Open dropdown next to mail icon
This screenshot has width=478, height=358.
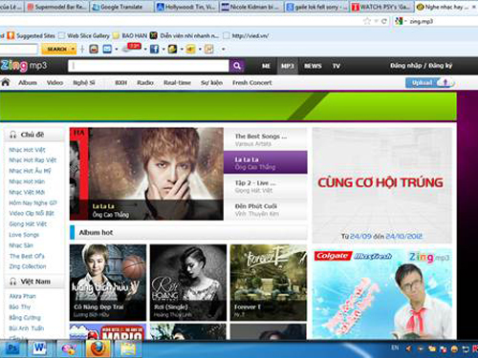pyautogui.click(x=117, y=49)
